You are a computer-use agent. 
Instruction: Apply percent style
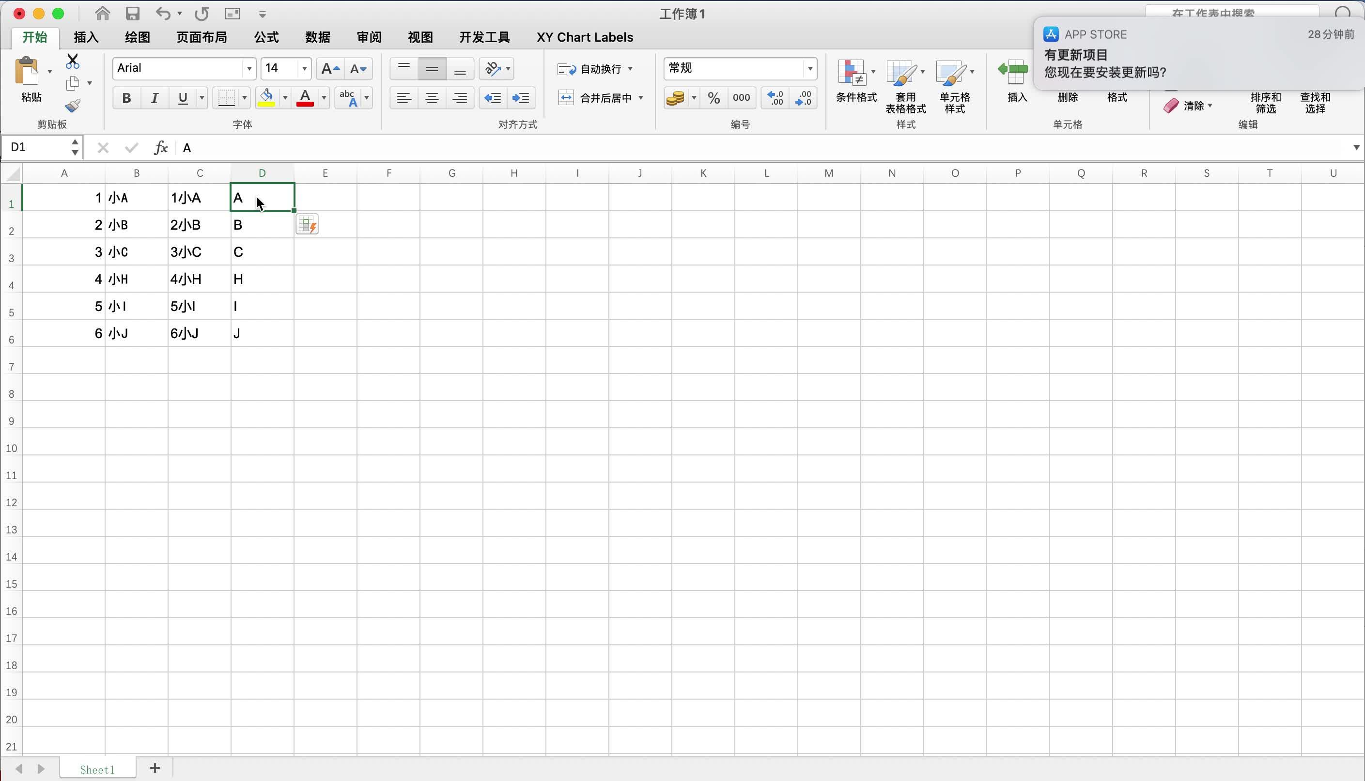pyautogui.click(x=714, y=98)
